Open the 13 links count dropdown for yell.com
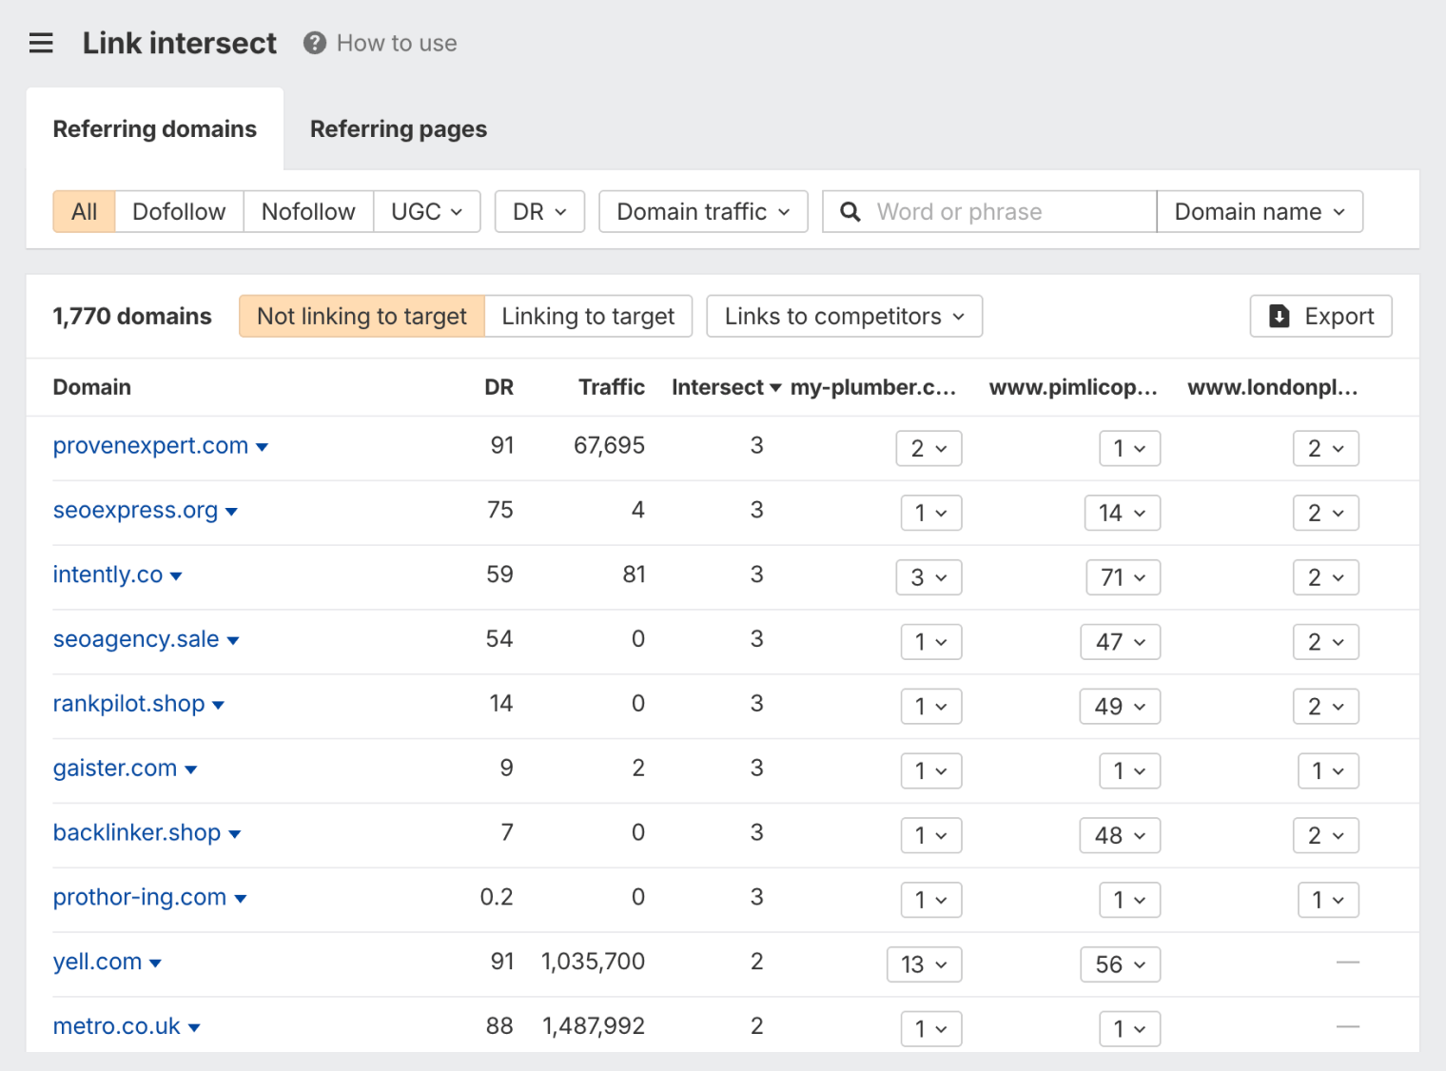Viewport: 1446px width, 1071px height. pos(924,964)
